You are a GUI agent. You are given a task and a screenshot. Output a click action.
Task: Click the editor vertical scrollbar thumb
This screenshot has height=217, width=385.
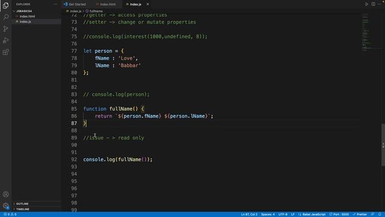click(x=383, y=145)
